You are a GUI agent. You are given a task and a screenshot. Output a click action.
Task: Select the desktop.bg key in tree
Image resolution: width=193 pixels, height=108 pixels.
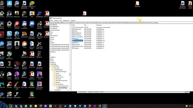[x=52, y=52]
